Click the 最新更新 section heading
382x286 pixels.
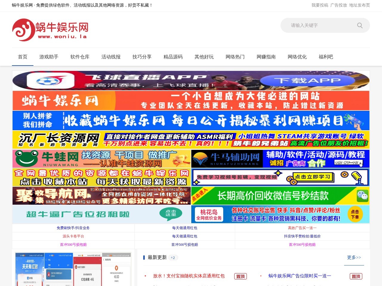click(x=157, y=257)
